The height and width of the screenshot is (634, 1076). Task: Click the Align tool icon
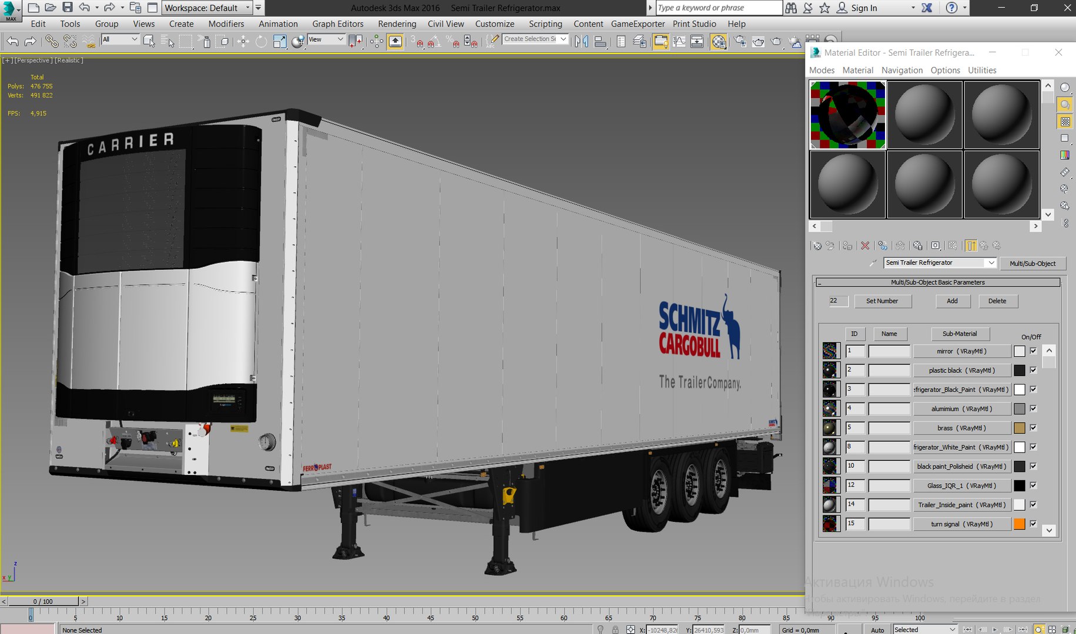pos(600,41)
